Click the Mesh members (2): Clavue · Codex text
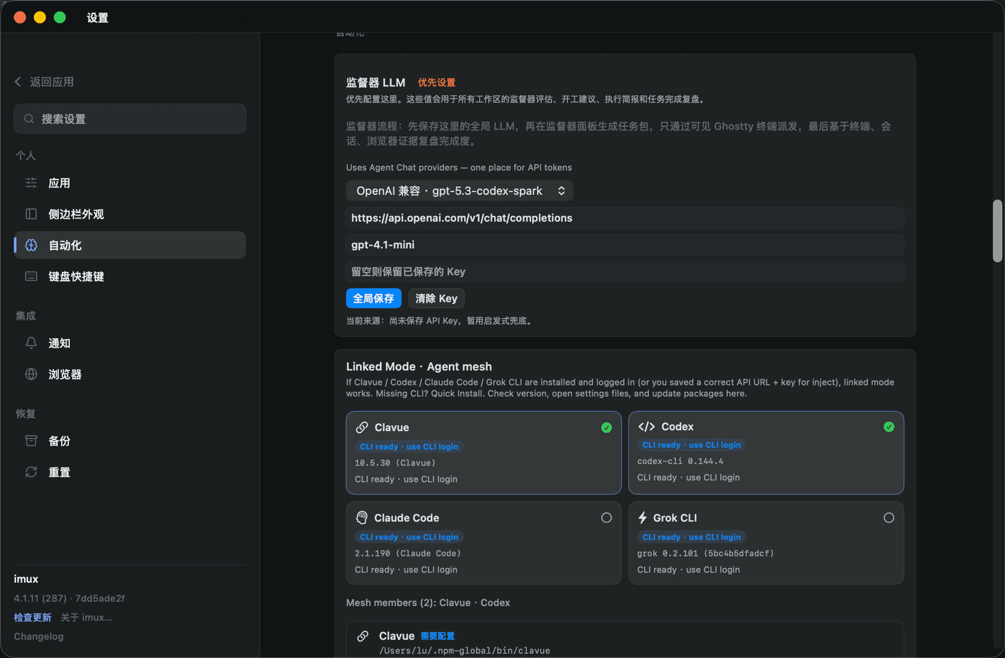The image size is (1005, 658). (x=428, y=602)
